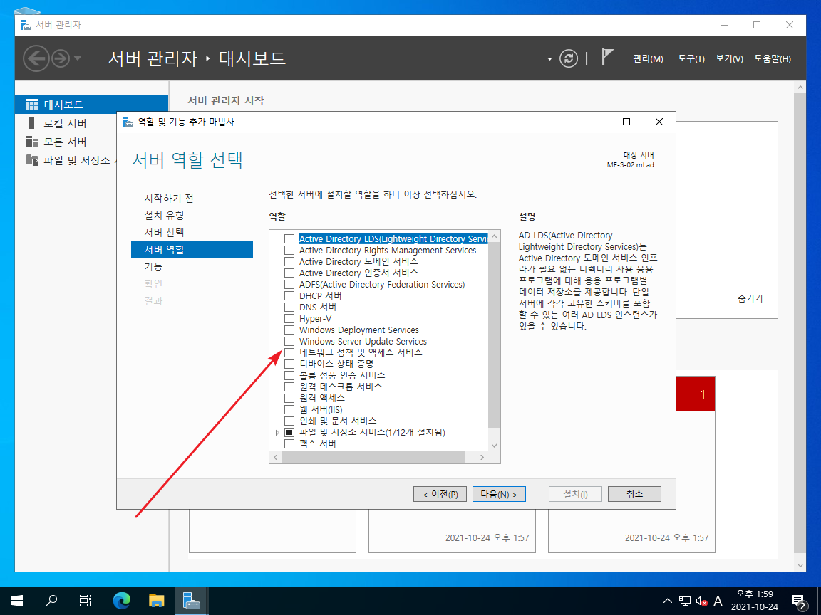Click the network icon in system tray
This screenshot has height=615, width=821.
point(684,601)
